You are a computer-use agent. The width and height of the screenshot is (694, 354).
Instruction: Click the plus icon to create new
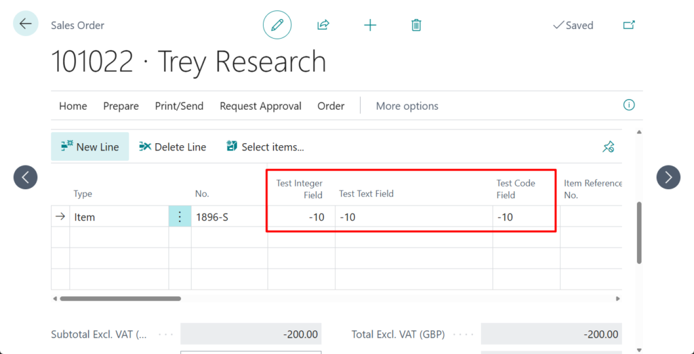[370, 25]
